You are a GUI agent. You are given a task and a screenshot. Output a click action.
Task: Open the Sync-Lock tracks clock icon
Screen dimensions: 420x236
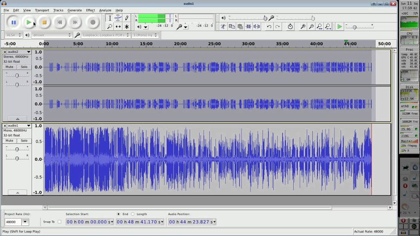point(290,27)
